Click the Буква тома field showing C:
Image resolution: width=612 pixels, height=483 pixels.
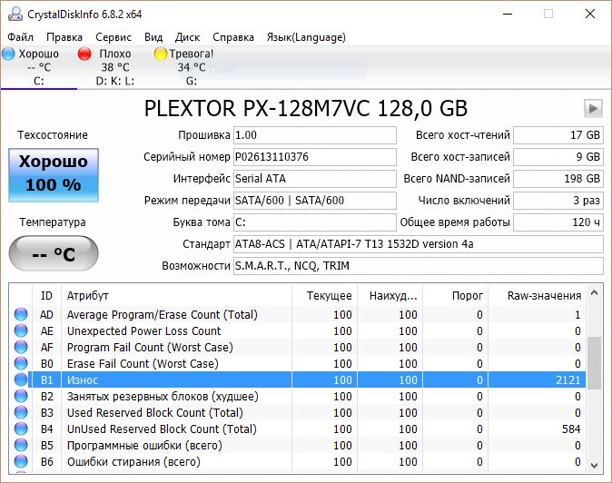(x=315, y=222)
